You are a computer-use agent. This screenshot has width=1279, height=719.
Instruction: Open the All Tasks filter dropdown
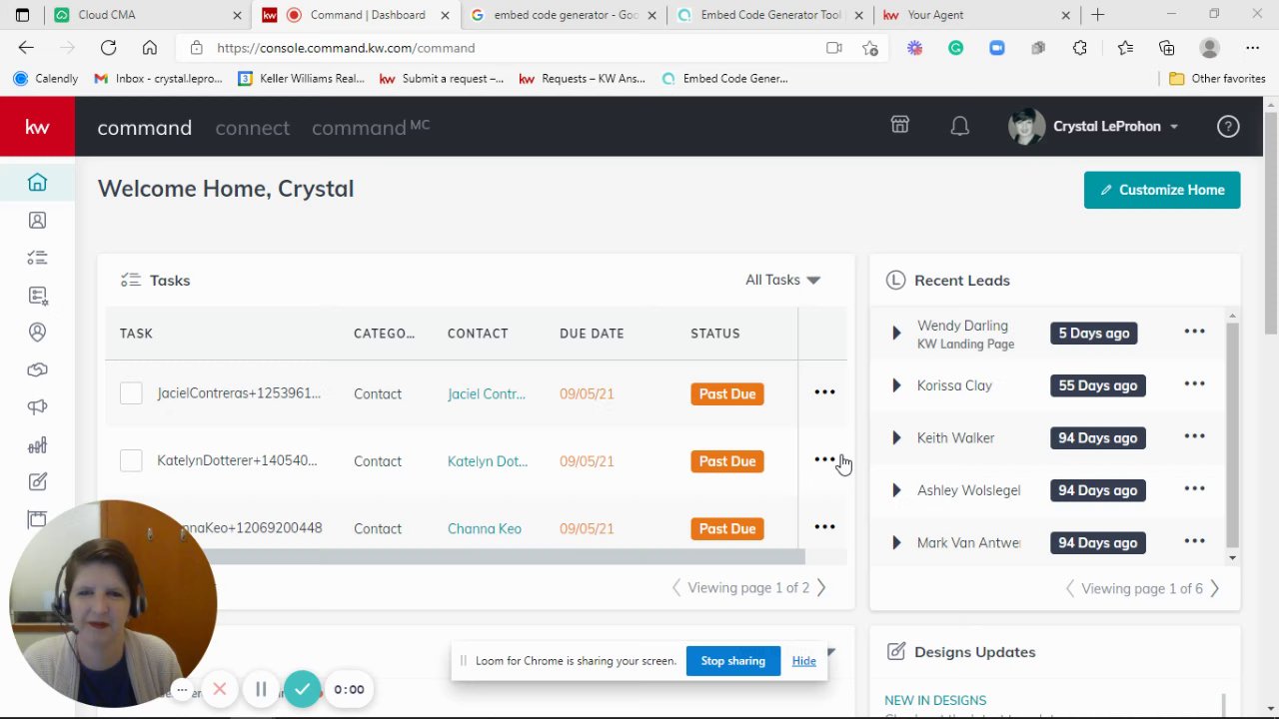pos(782,280)
